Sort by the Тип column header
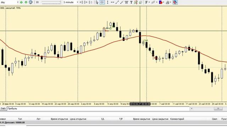The image size is (227, 128). coord(20,119)
